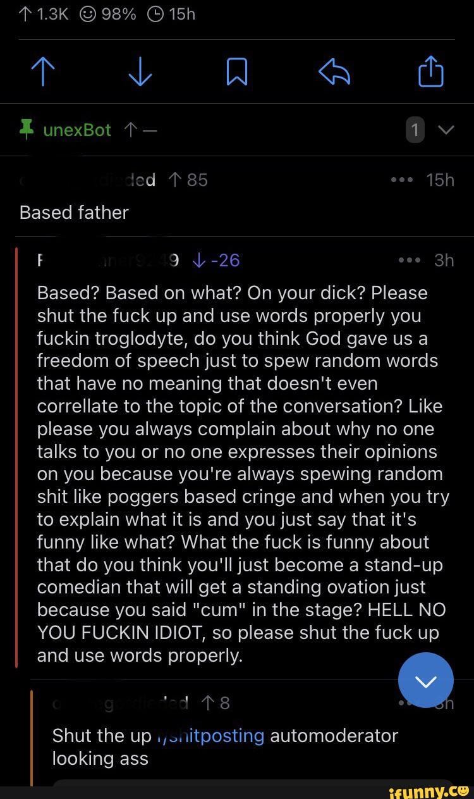Screen dimensions: 474x799
Task: Tap the pinned unexBot pin icon
Action: (27, 130)
